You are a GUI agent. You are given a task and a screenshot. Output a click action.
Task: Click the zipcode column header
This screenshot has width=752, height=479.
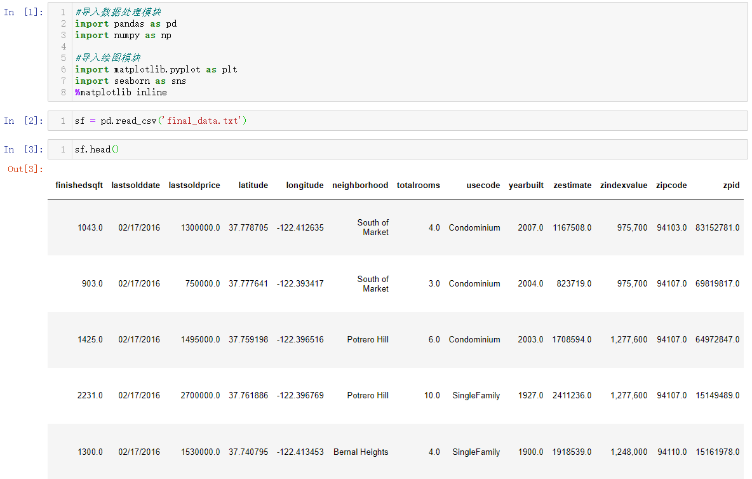(x=671, y=185)
